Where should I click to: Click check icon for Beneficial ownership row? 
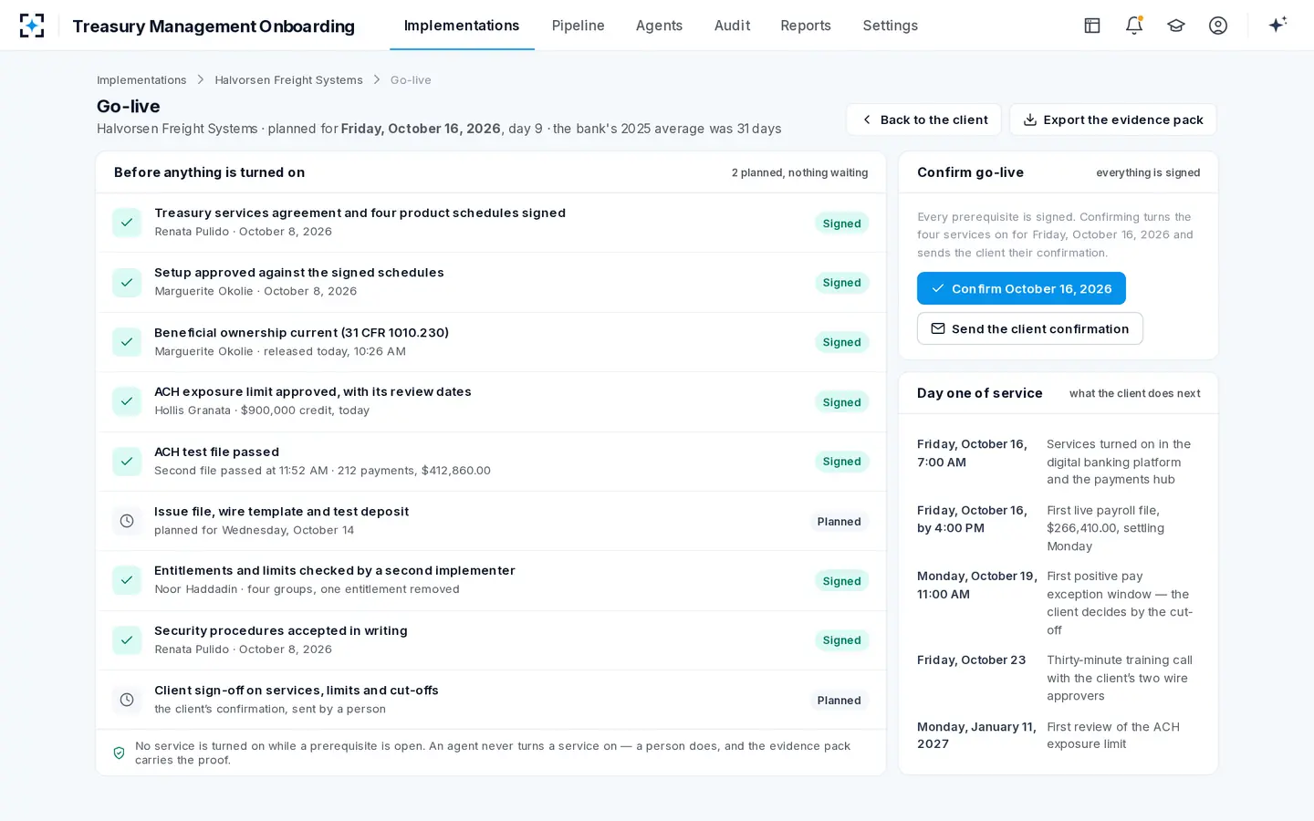pyautogui.click(x=127, y=342)
